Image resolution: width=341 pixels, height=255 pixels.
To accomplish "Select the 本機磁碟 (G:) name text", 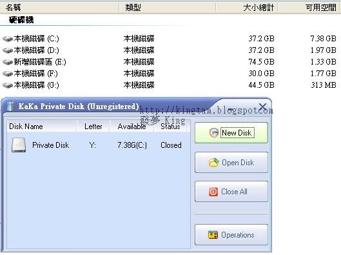I will tap(36, 85).
